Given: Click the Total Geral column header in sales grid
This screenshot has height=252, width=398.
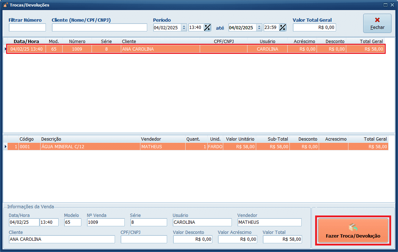Looking at the screenshot, I should click(x=371, y=41).
